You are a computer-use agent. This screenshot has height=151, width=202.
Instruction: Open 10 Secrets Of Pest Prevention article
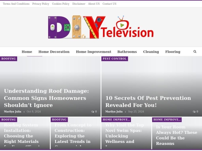coord(148,102)
